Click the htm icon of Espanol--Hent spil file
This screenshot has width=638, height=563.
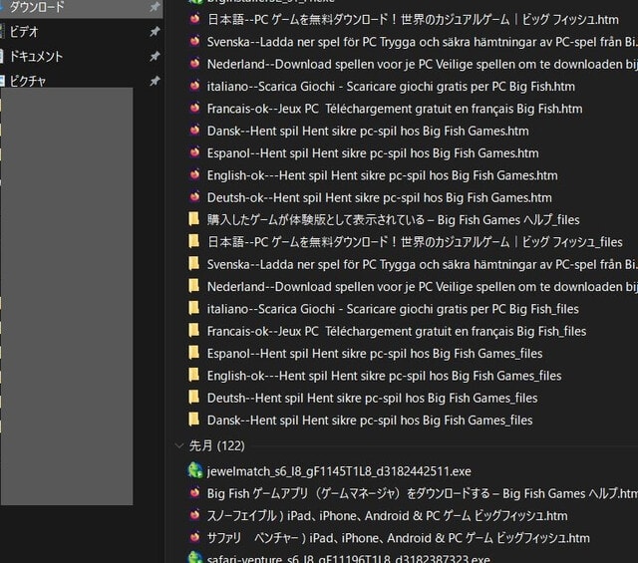tap(195, 152)
